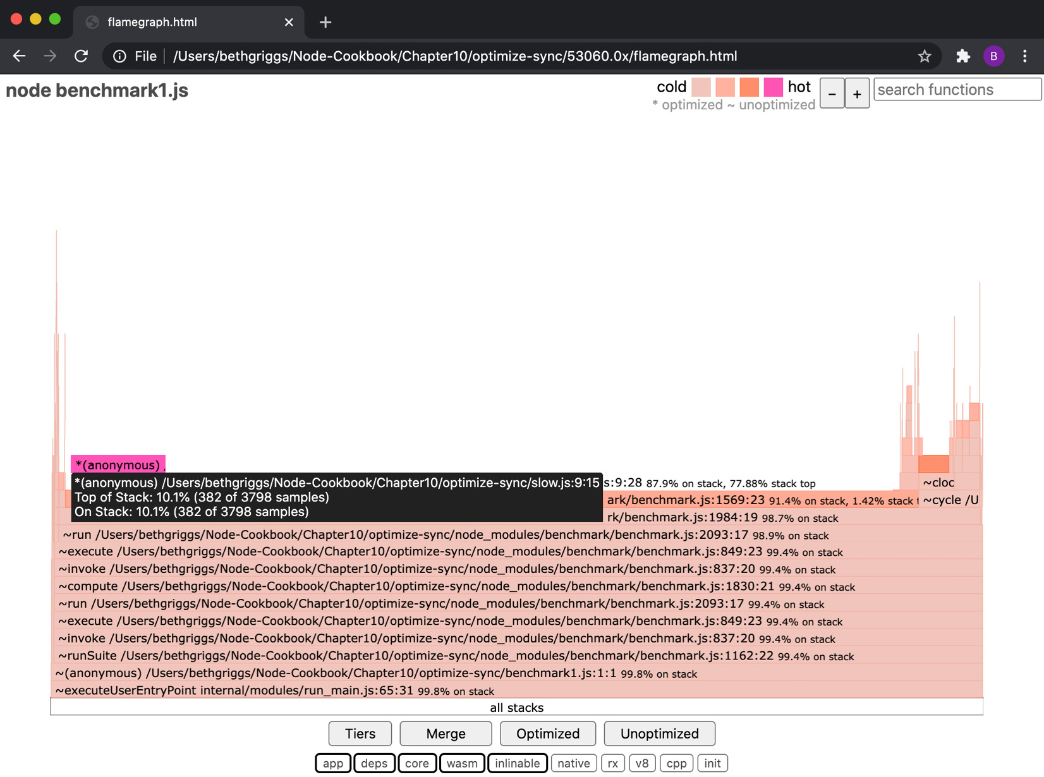
Task: Click the zoom out minus icon
Action: click(x=832, y=93)
